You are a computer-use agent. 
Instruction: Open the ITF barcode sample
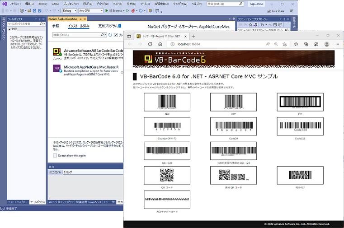pos(300,102)
